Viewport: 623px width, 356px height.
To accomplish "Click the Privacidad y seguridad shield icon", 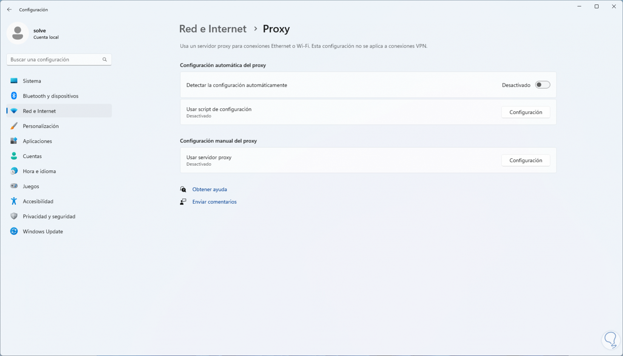I will tap(14, 216).
